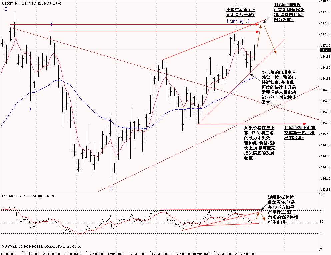This screenshot has height=255, width=331.
Task: Click the 114.60 price axis label
Action: tap(325, 156)
